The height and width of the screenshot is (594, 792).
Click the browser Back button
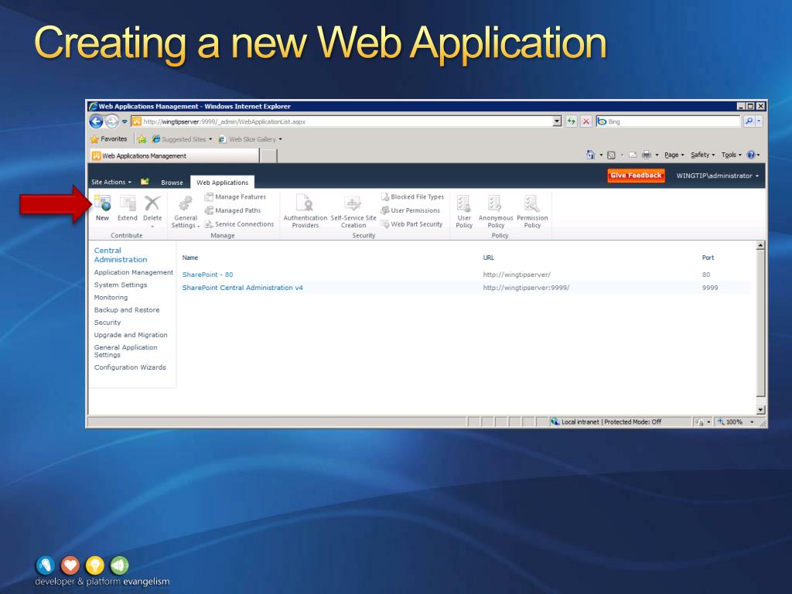[96, 121]
